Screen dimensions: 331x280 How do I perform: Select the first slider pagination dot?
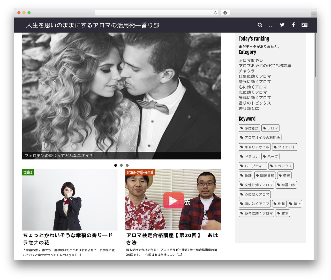116,165
